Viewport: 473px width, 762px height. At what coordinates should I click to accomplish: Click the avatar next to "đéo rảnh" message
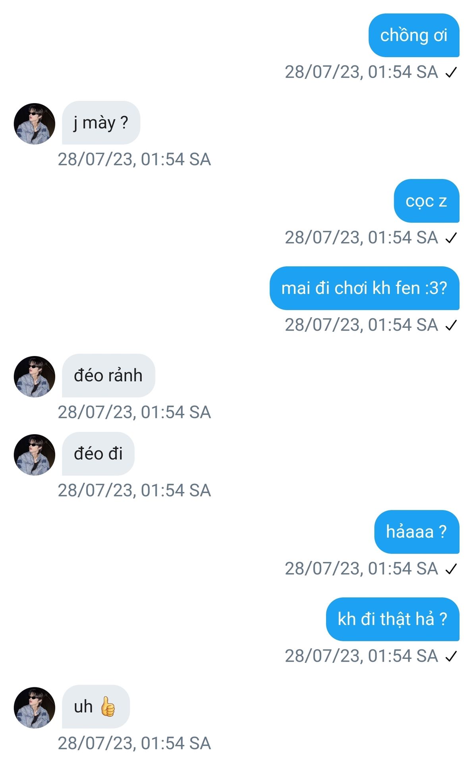[x=35, y=377]
